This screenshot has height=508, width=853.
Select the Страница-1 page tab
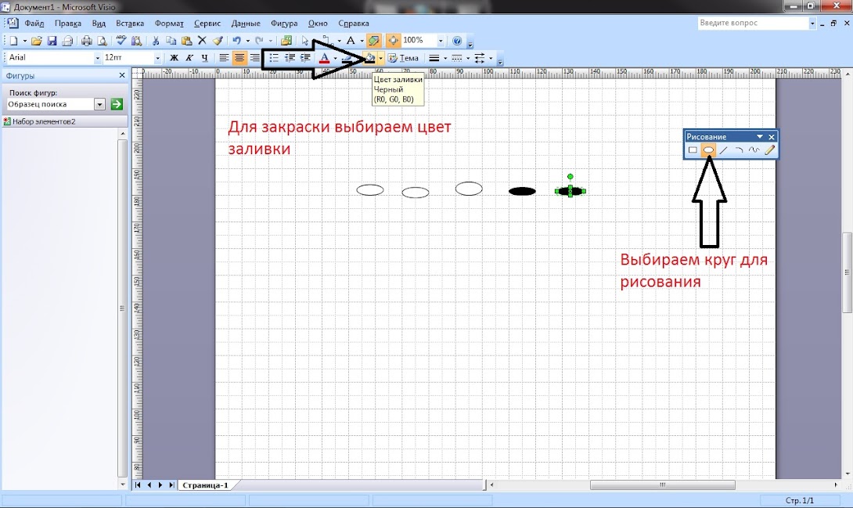pos(205,485)
